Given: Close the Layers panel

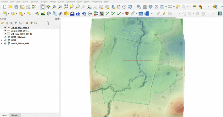Looking at the screenshot, I should point(59,19).
